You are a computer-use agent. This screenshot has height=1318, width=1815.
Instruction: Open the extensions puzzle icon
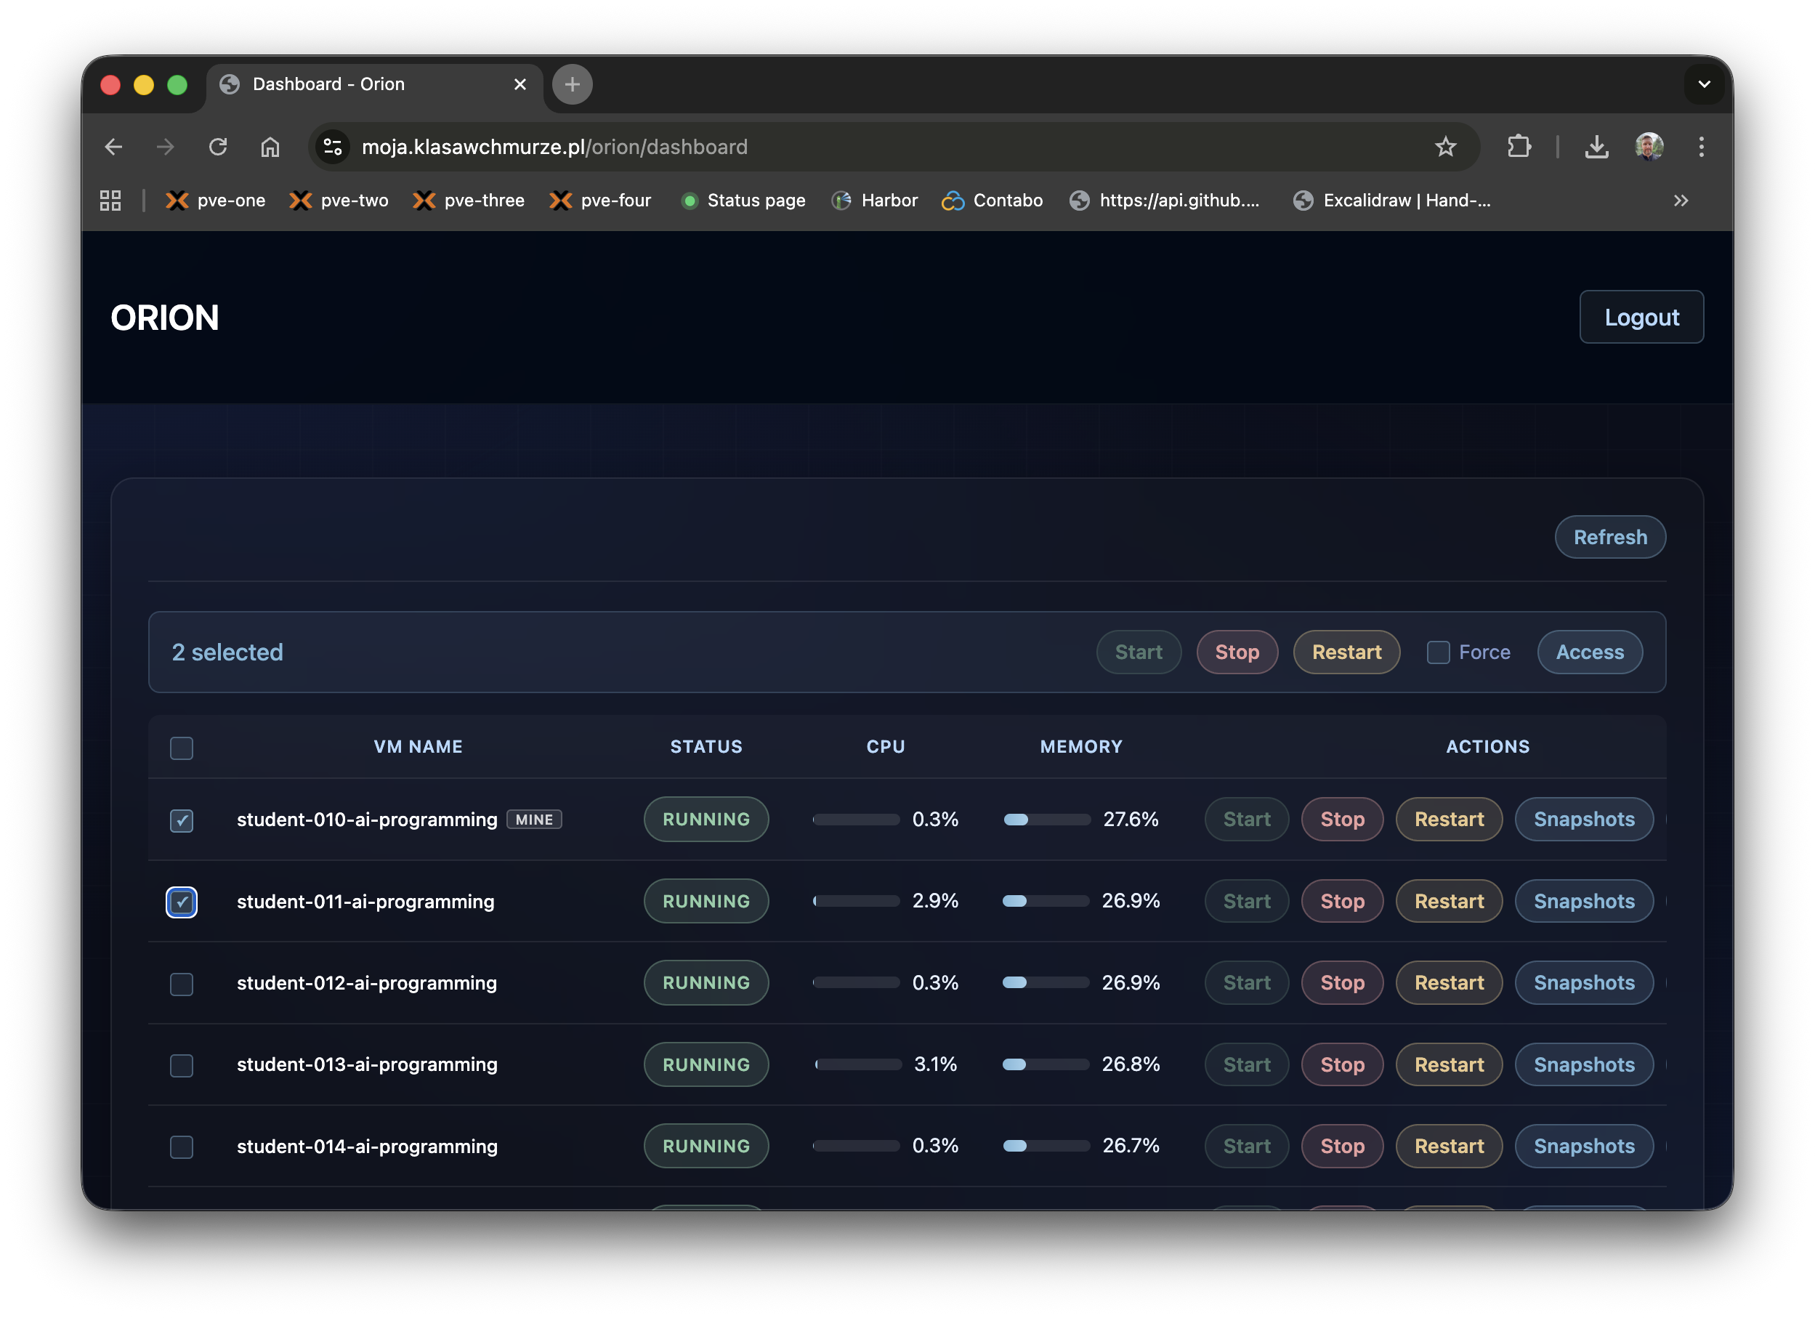1519,147
